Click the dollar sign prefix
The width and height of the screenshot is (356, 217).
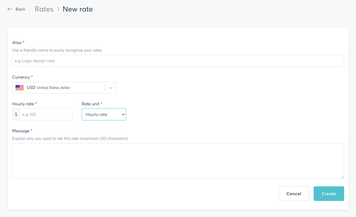click(x=16, y=115)
